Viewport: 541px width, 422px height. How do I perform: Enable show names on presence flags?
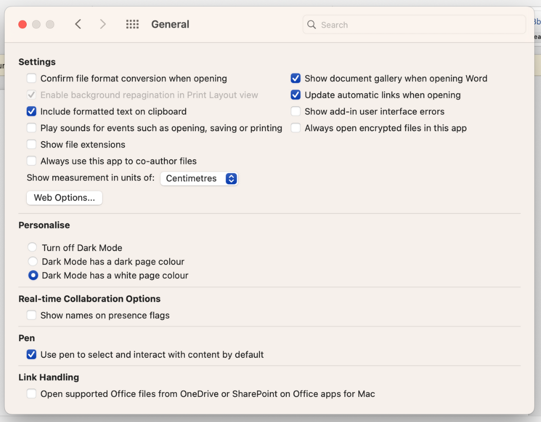click(31, 315)
